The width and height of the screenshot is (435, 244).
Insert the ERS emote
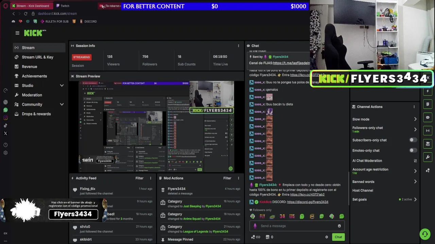coord(292,216)
